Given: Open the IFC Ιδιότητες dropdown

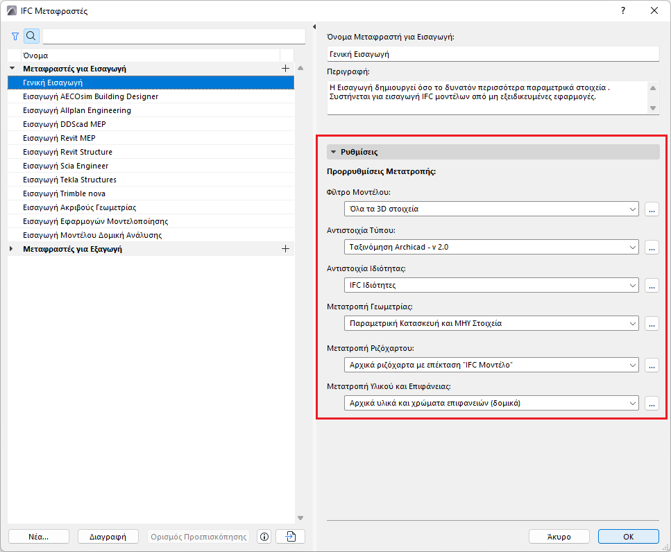Looking at the screenshot, I should 491,285.
